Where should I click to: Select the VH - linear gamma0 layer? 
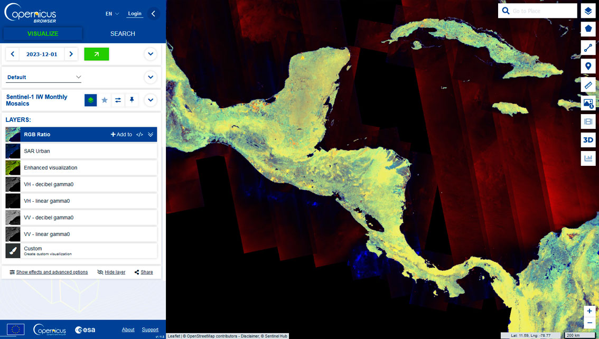tap(81, 201)
